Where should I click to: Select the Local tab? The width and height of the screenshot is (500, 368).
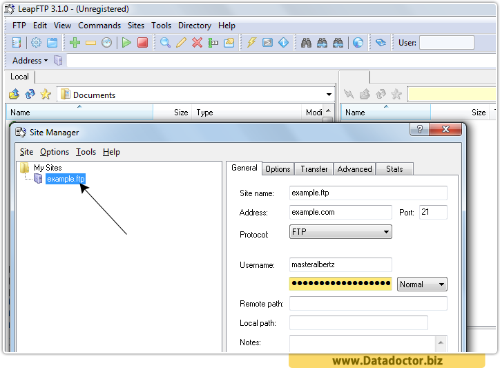coord(19,77)
